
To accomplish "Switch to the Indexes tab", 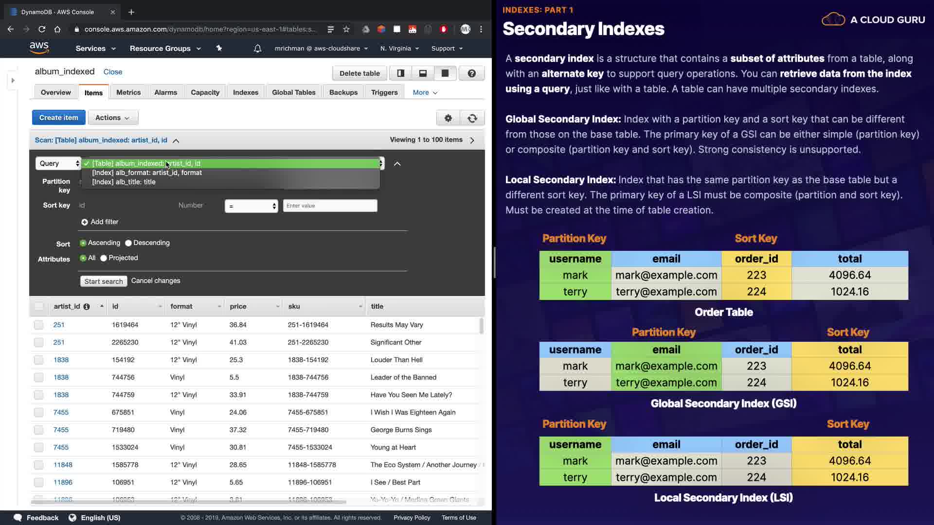I will pos(245,92).
